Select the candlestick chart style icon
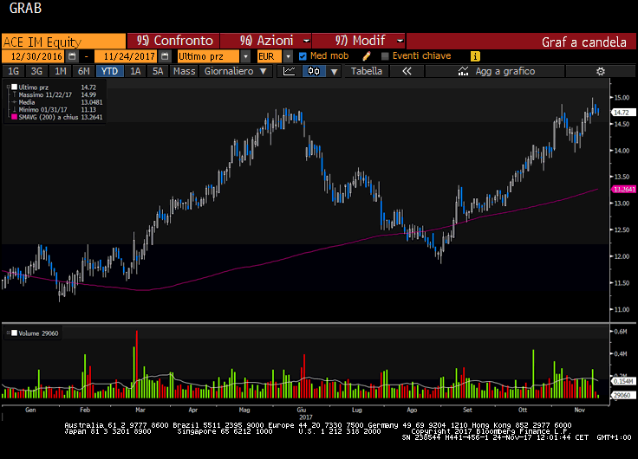638x459 pixels. point(313,71)
